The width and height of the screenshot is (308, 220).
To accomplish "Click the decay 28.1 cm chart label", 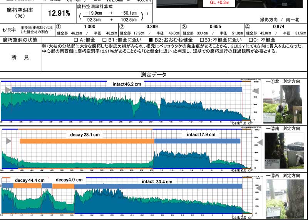I will [85, 135].
